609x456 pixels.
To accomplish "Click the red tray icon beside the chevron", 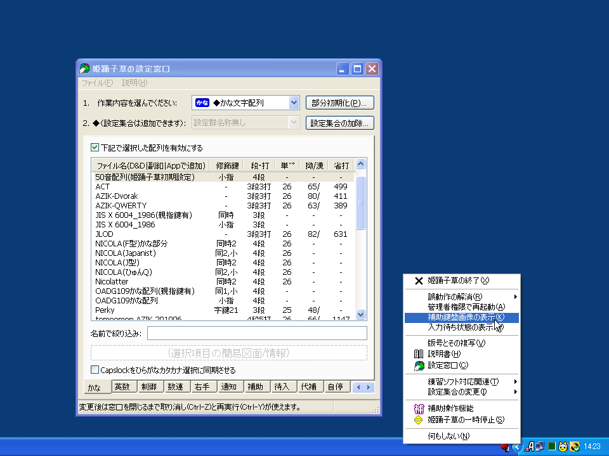I will (505, 448).
